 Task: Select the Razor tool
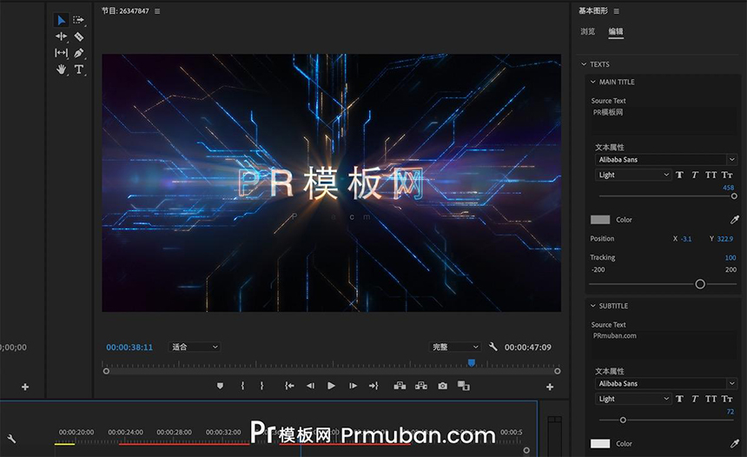(x=79, y=36)
